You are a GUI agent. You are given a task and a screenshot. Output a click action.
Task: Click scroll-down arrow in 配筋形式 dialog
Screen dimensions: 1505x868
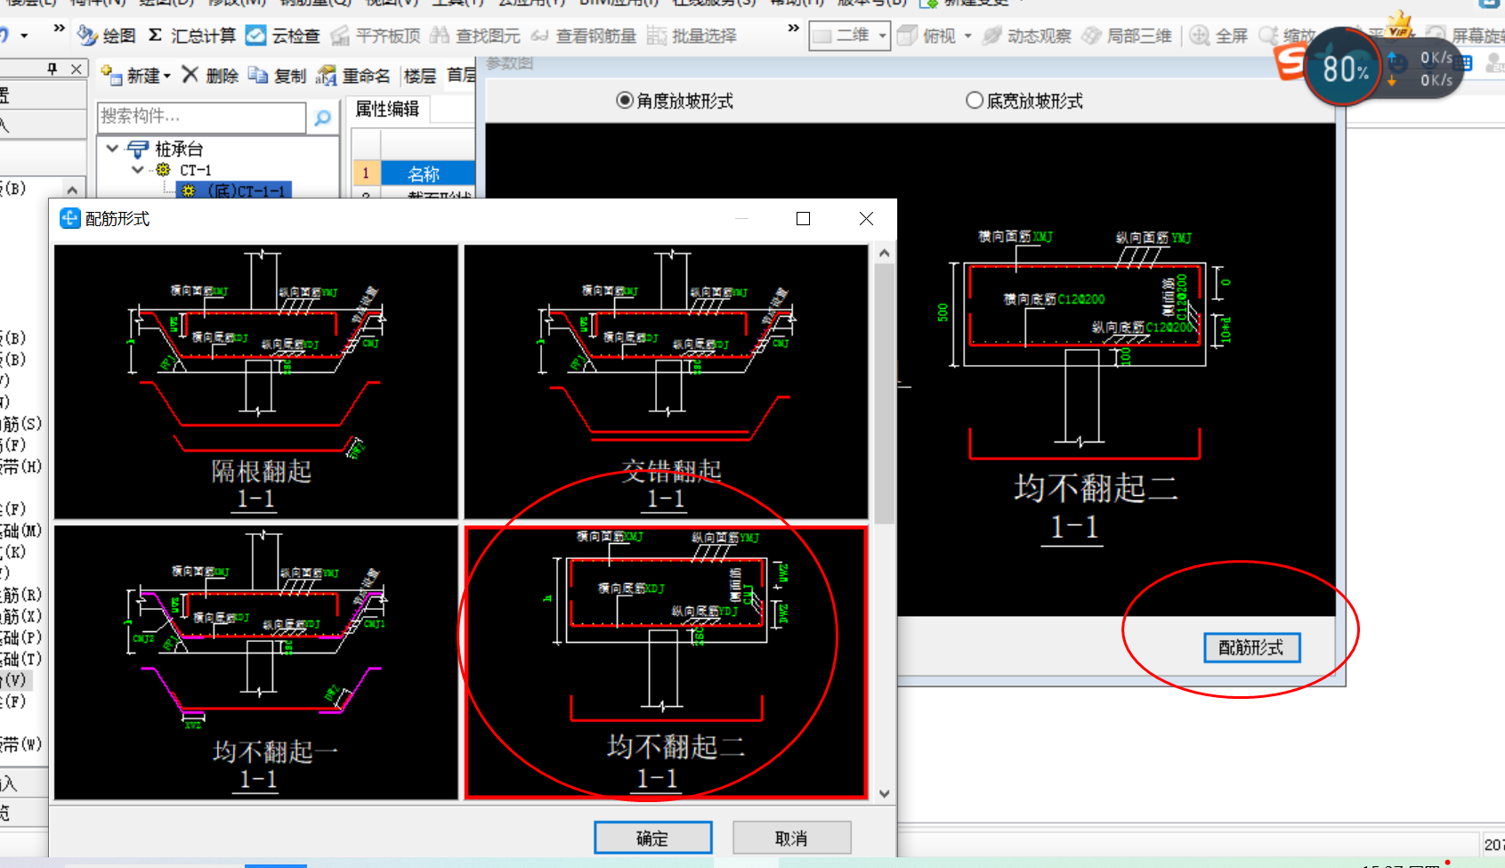(x=884, y=793)
